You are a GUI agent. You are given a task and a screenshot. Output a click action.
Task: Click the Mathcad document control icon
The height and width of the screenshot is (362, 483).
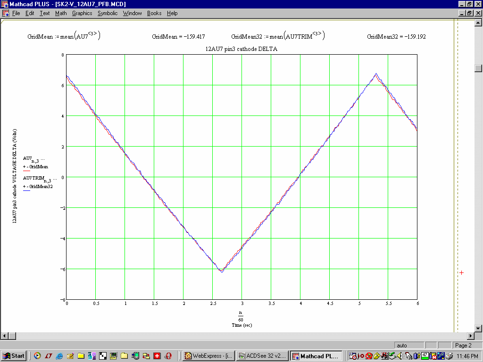click(5, 13)
